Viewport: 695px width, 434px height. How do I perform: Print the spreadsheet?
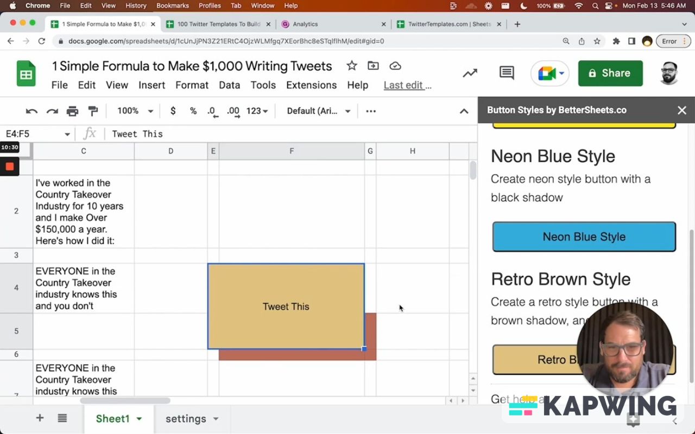click(x=72, y=111)
